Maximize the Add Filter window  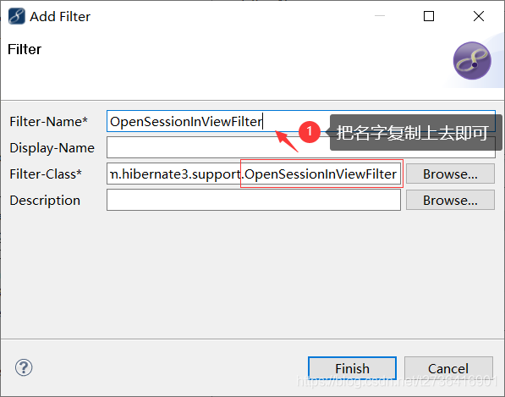[x=429, y=16]
